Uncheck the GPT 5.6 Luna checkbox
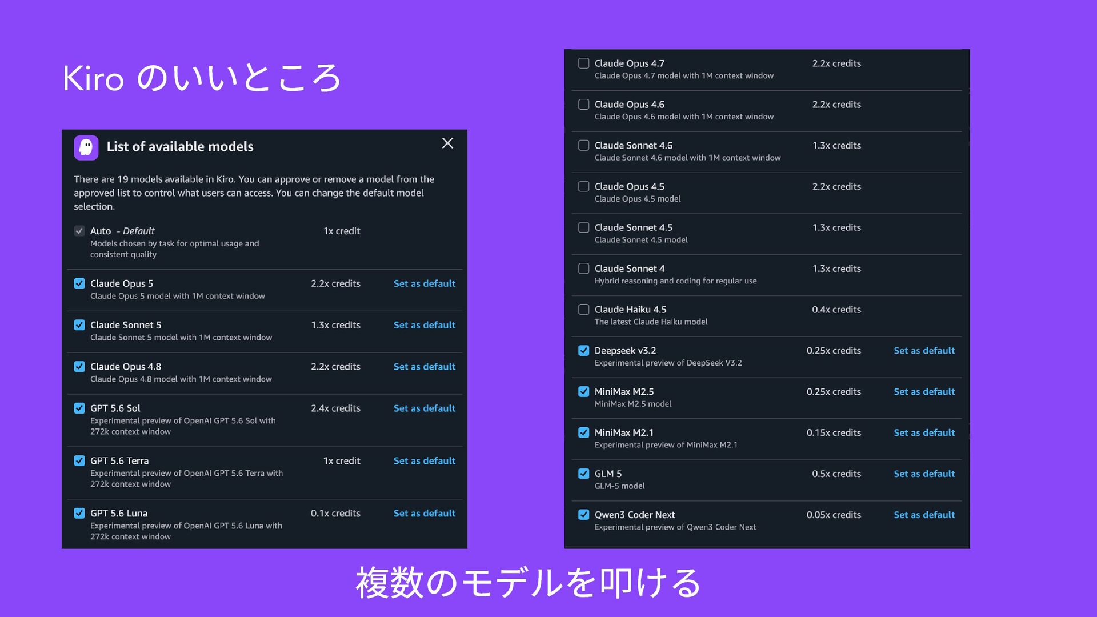The height and width of the screenshot is (617, 1097). pos(79,514)
